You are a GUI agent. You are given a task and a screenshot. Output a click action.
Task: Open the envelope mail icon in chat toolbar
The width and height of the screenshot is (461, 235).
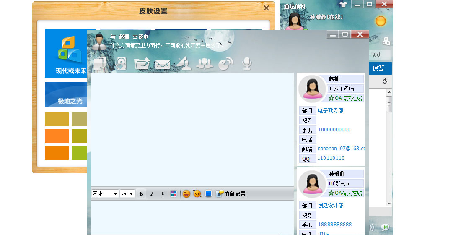click(162, 64)
